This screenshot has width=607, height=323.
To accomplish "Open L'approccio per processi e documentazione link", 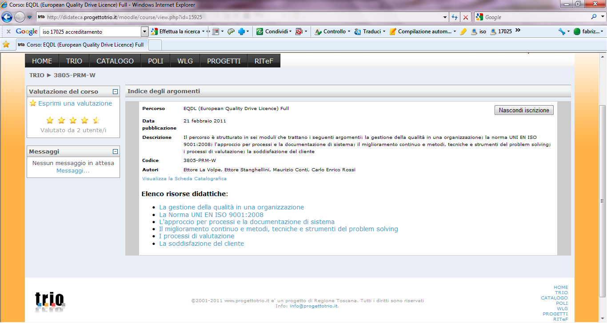I will tap(247, 222).
